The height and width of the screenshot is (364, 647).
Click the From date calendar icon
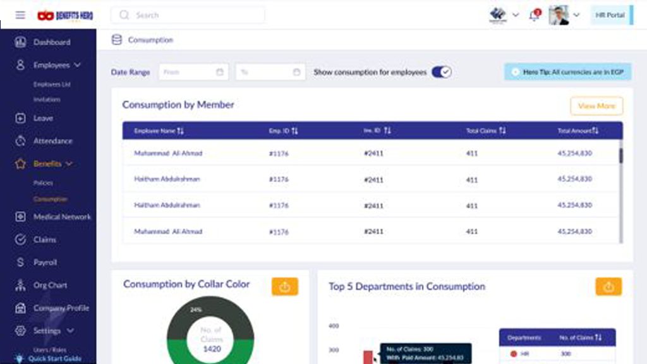pos(219,72)
